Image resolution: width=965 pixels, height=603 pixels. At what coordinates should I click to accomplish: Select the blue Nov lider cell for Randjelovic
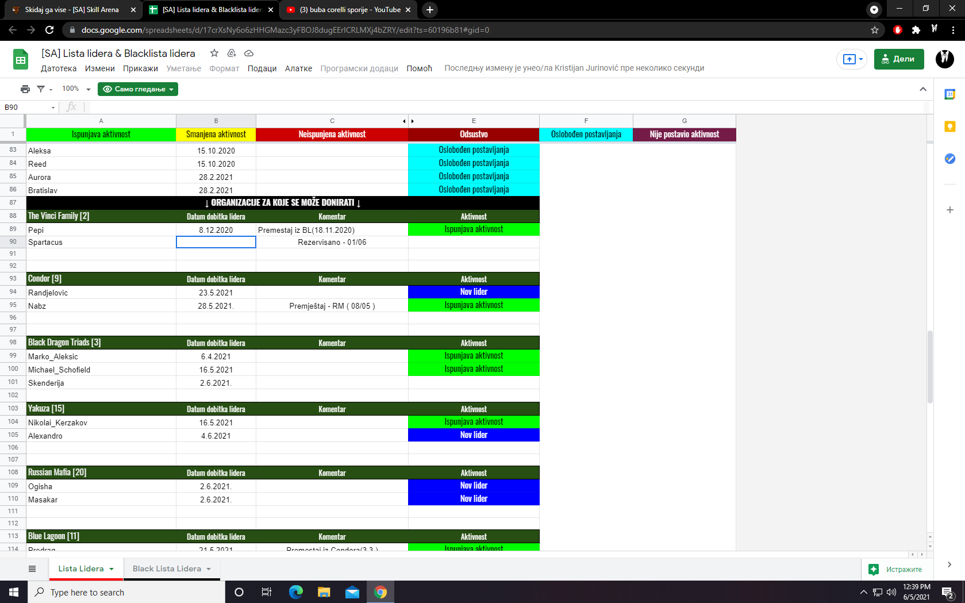474,292
